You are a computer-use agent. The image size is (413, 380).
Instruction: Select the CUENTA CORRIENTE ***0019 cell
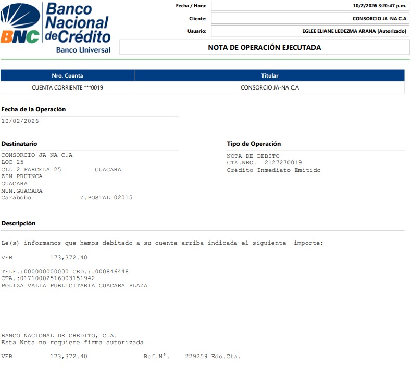[x=67, y=87]
